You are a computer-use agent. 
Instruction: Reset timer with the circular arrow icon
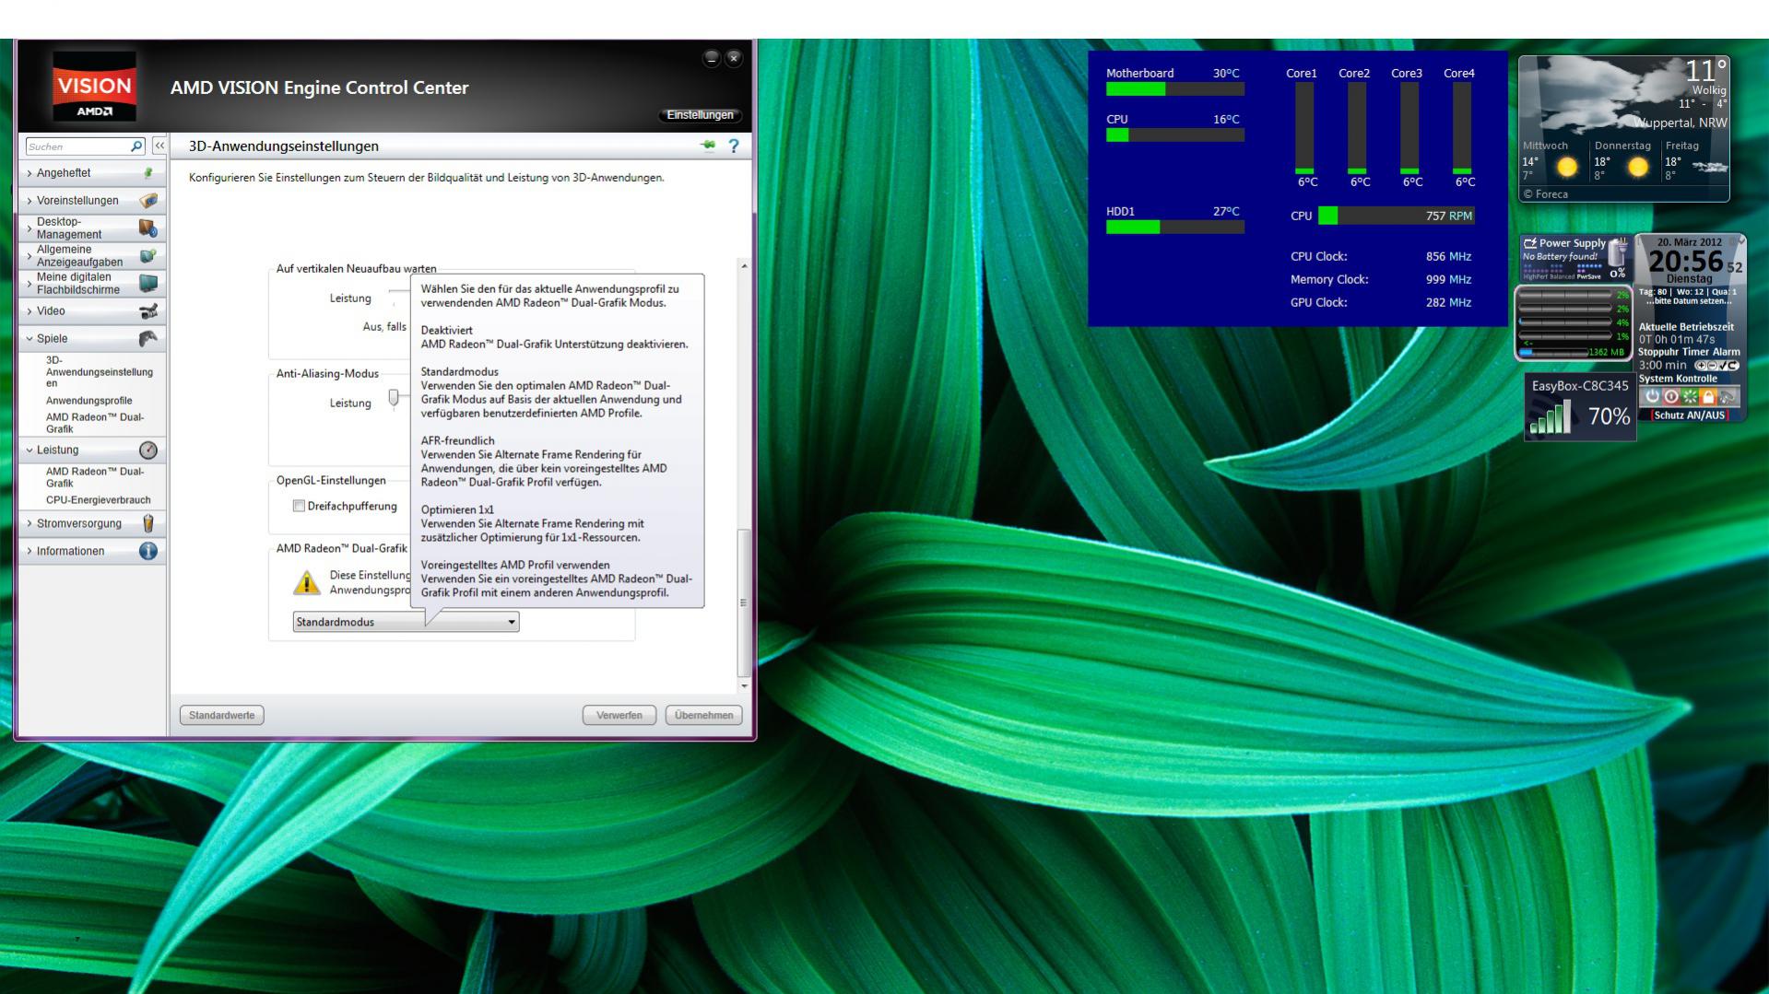(1733, 366)
